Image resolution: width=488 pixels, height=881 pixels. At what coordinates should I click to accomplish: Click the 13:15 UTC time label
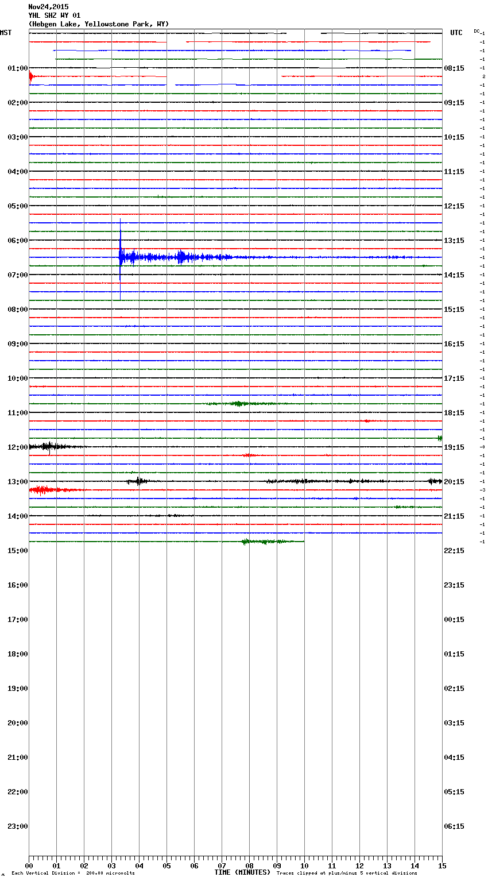454,241
